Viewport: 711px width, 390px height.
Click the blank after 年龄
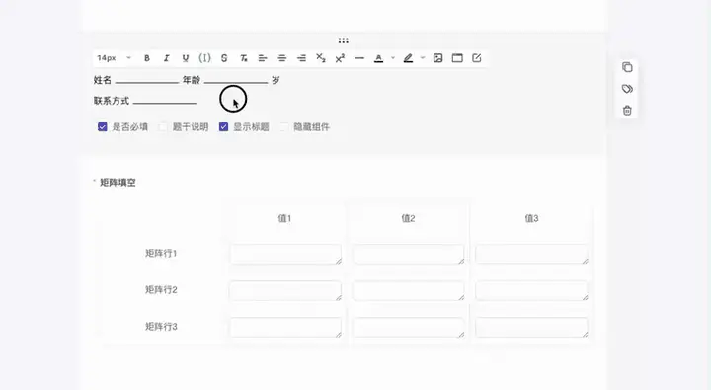pyautogui.click(x=236, y=81)
